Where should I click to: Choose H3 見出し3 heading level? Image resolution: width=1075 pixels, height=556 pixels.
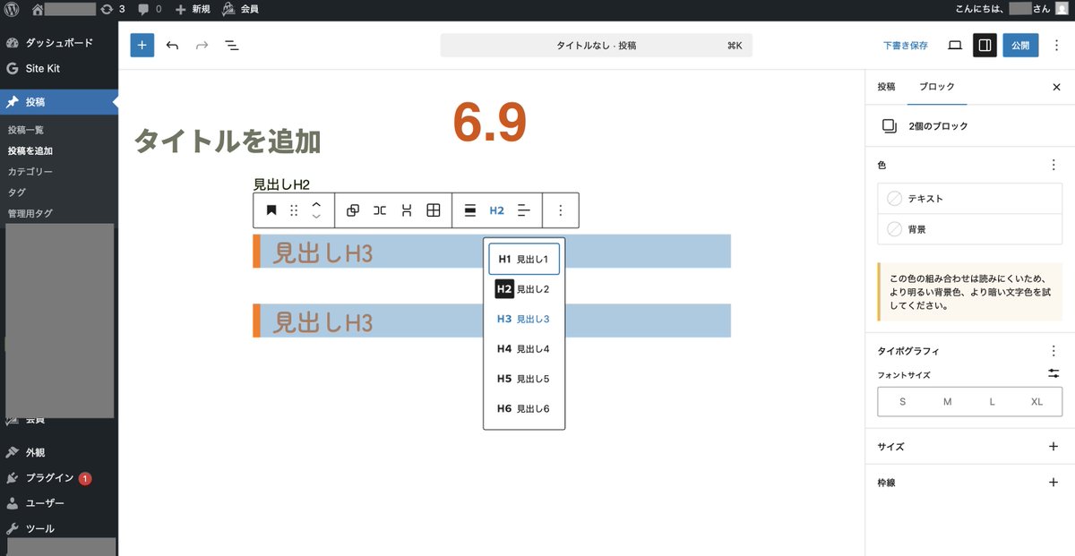click(x=524, y=319)
